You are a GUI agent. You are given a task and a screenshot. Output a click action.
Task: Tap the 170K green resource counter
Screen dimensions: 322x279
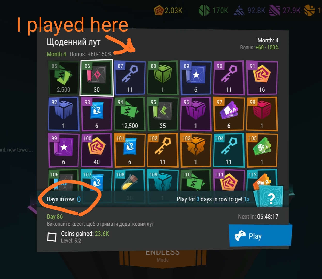point(213,11)
